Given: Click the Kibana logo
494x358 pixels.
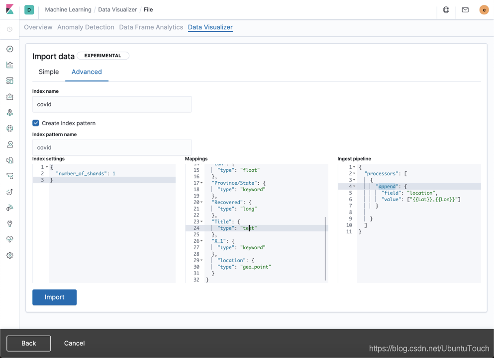Looking at the screenshot, I should (x=10, y=9).
